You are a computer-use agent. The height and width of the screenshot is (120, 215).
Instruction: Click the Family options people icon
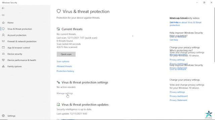pyautogui.click(x=3, y=66)
